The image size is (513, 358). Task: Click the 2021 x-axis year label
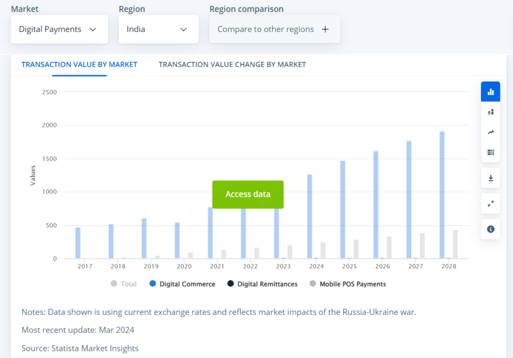(x=217, y=266)
